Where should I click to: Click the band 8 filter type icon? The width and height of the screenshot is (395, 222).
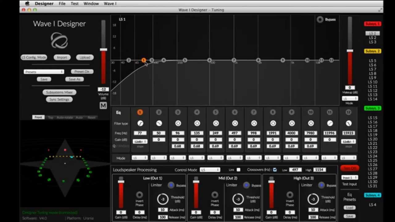tap(273, 123)
